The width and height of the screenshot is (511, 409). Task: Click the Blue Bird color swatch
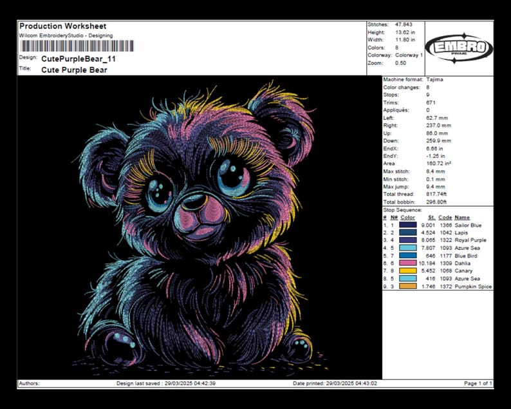pyautogui.click(x=407, y=255)
